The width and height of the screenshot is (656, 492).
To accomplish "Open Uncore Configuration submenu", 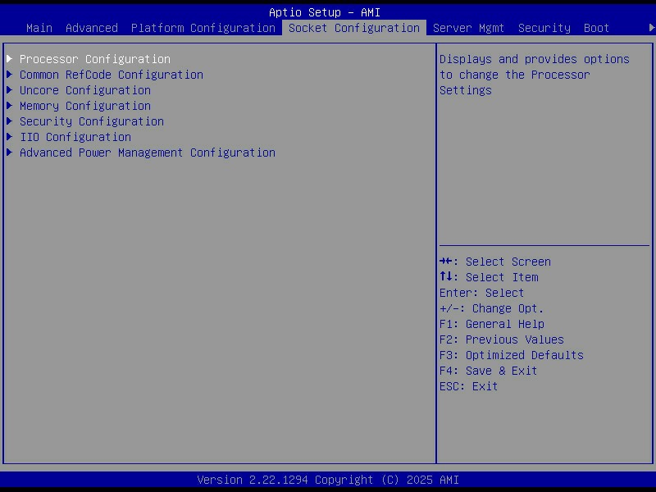I will click(x=85, y=90).
